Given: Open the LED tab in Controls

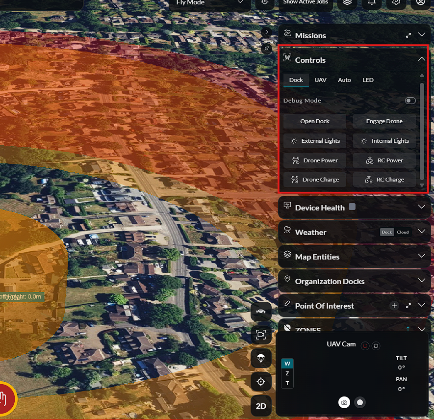Looking at the screenshot, I should pos(368,80).
